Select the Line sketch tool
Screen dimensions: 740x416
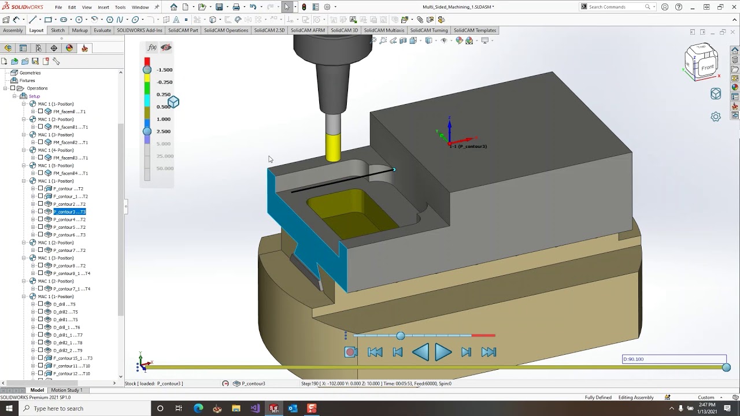coord(33,20)
